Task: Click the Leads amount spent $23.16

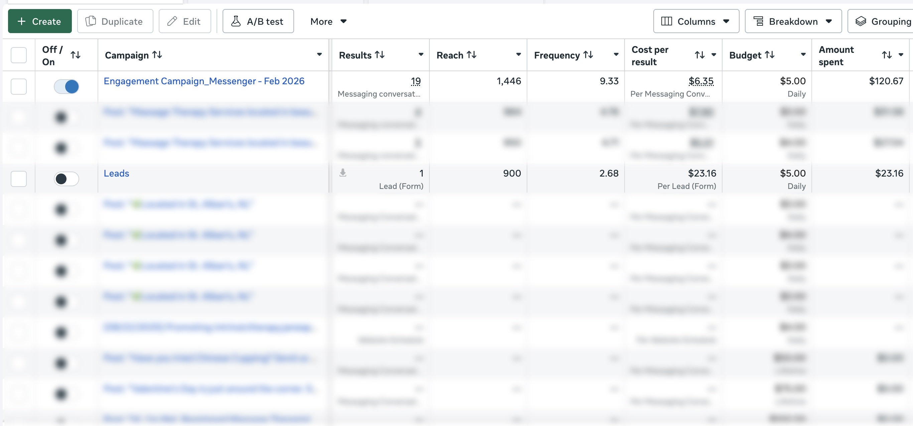Action: [x=889, y=173]
